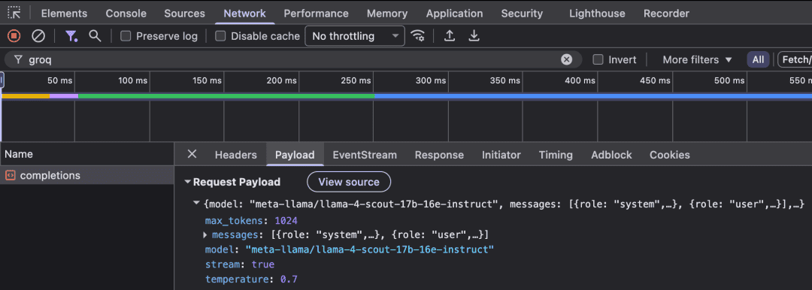Enable Preserve log checkbox
Image resolution: width=812 pixels, height=290 pixels.
point(126,36)
